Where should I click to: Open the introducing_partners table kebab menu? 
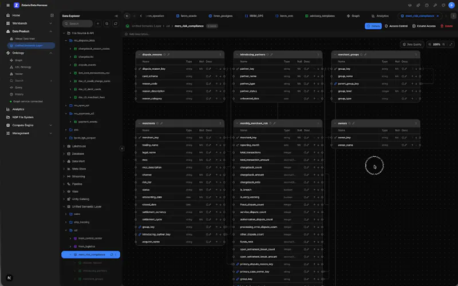coord(318,54)
